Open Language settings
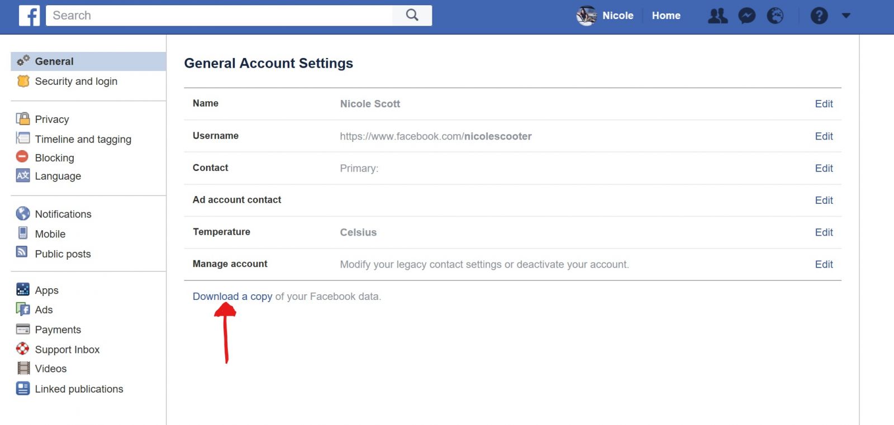 pos(58,176)
